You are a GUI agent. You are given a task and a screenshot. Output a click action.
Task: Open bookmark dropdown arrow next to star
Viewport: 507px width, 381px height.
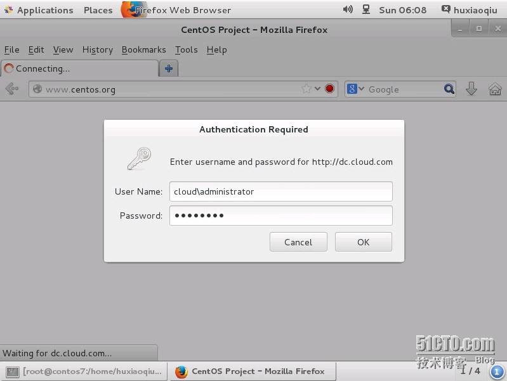[317, 89]
